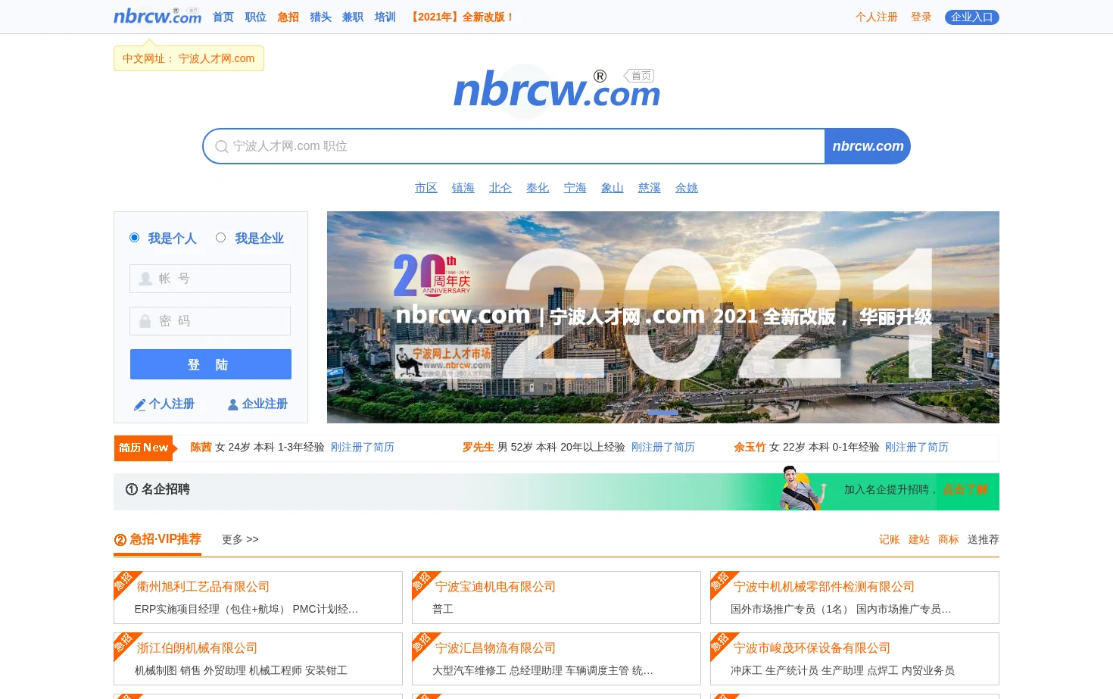Click the 商标 link

click(x=949, y=540)
